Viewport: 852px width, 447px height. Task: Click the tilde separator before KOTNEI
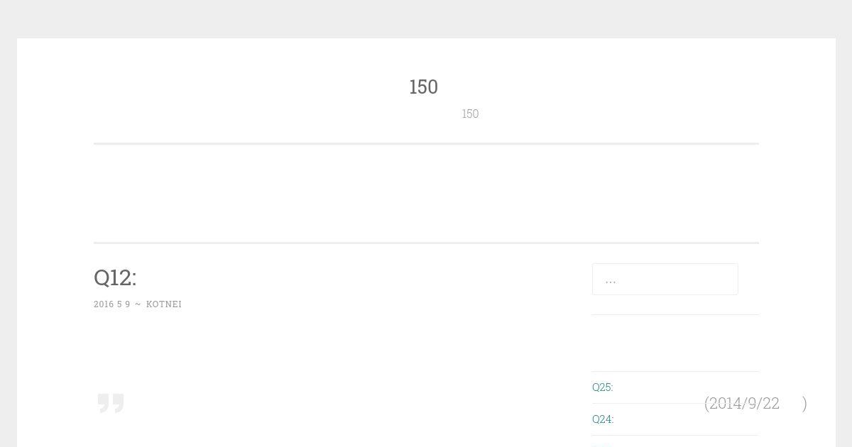pyautogui.click(x=138, y=304)
